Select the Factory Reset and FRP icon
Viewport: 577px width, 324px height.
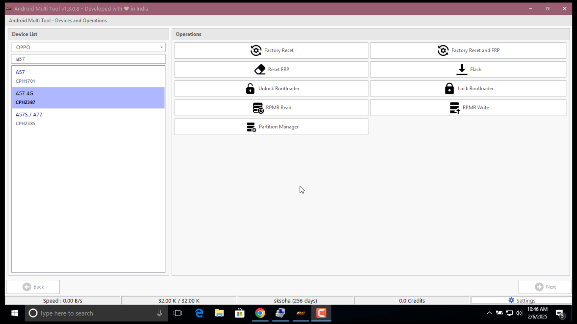pyautogui.click(x=443, y=51)
